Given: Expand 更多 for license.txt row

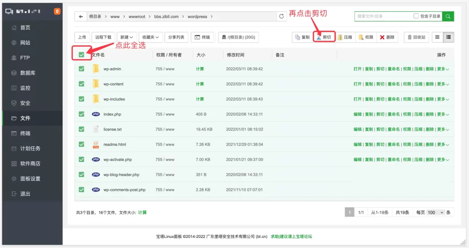Looking at the screenshot, I should 443,129.
